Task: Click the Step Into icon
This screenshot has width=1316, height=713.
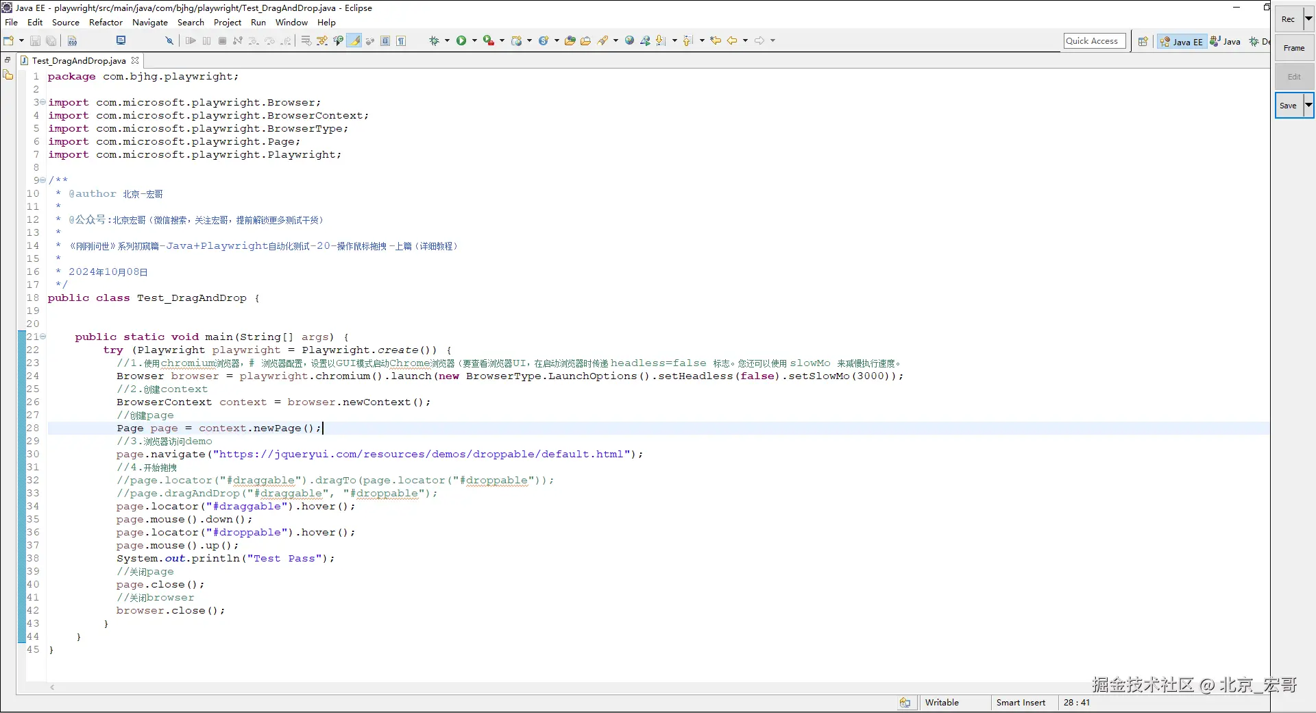Action: 254,41
